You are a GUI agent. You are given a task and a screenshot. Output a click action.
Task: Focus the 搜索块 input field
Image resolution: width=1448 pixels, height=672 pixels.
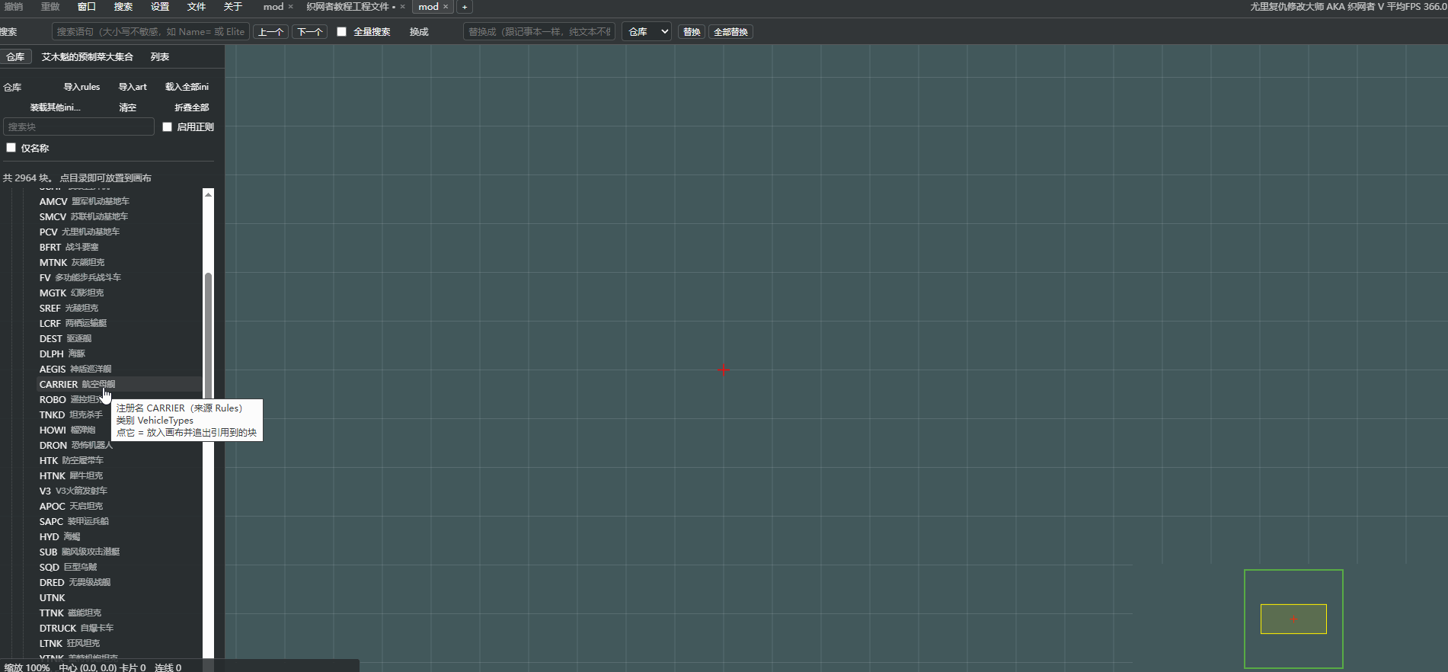(x=79, y=127)
